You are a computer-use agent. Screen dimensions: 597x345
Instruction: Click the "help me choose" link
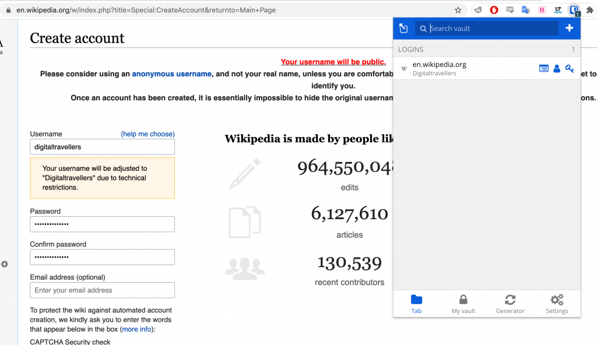[x=148, y=134]
